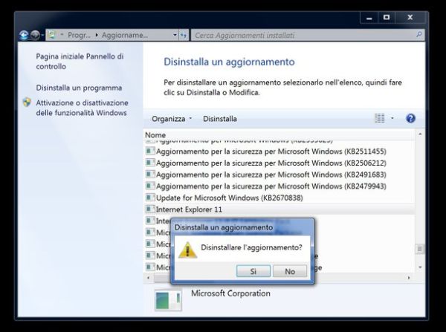Cancel the uninstall by clicking No
This screenshot has width=446, height=332.
[x=290, y=271]
